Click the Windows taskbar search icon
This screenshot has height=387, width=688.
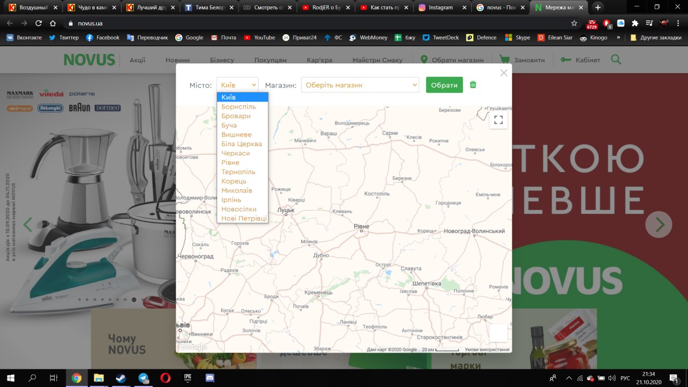pos(32,378)
